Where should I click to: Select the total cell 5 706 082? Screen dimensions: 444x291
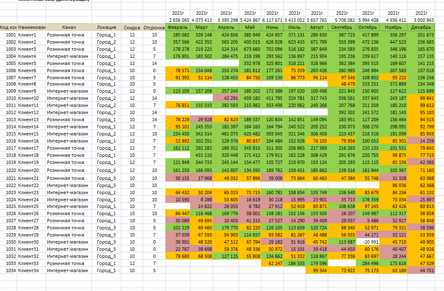point(342,20)
